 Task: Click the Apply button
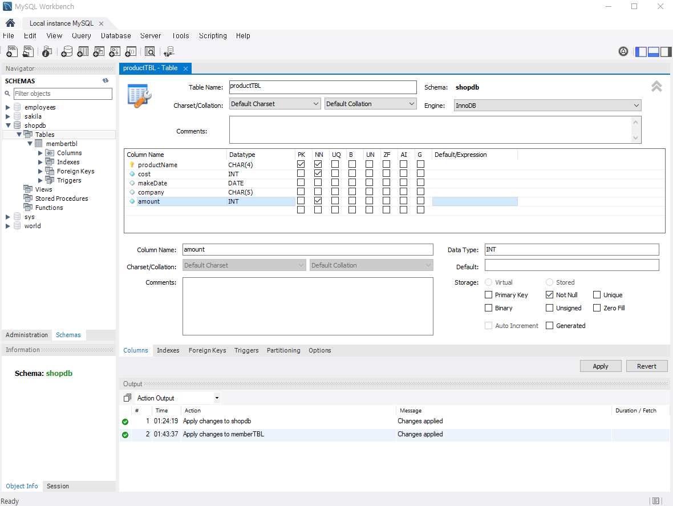(x=601, y=366)
